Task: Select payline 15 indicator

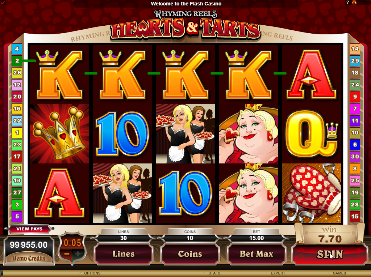Action: [x=355, y=216]
